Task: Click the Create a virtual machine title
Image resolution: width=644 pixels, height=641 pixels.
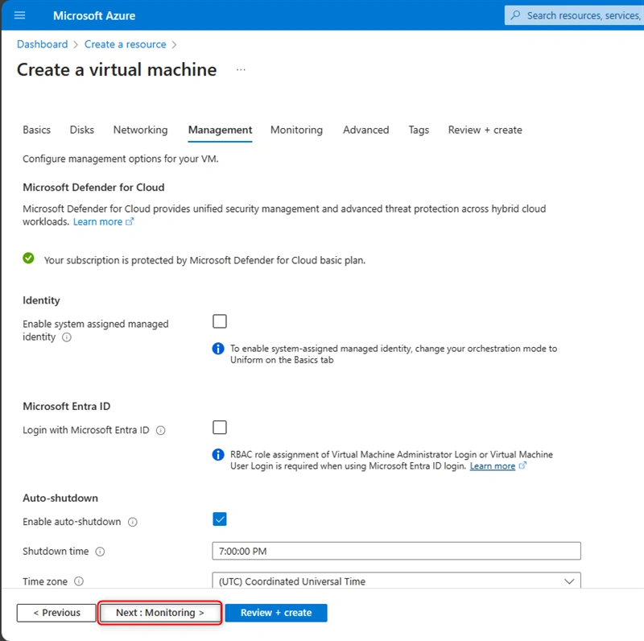Action: point(117,70)
